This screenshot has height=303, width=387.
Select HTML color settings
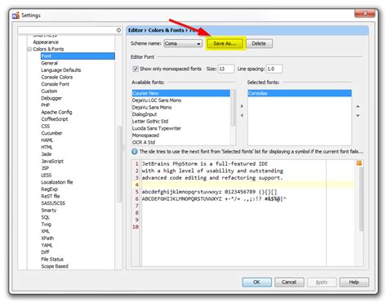47,147
